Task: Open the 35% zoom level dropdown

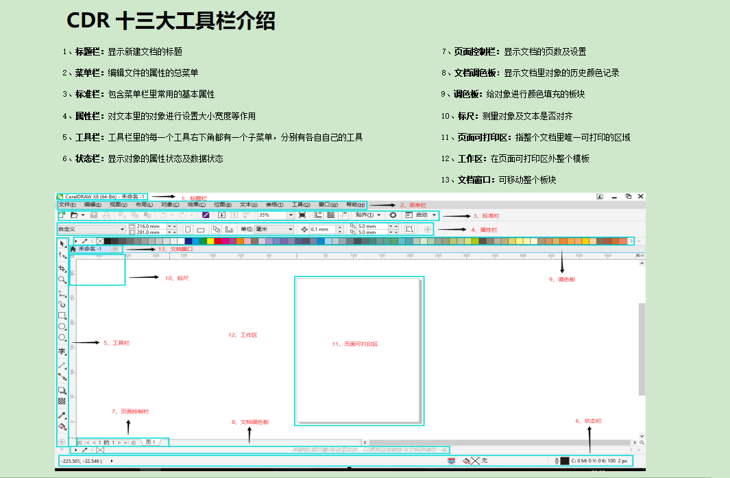Action: (291, 215)
